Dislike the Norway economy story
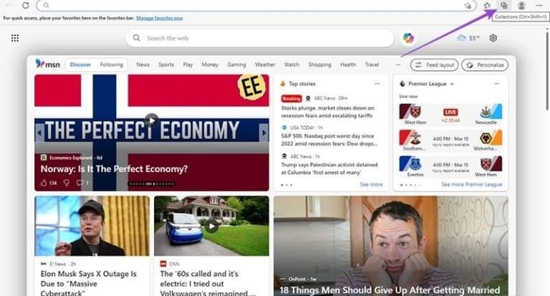The image size is (550, 296). point(67,183)
